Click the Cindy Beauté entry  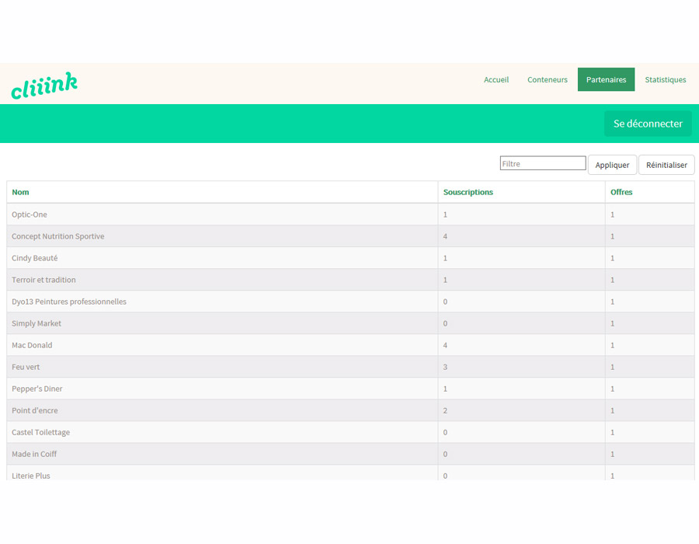35,258
